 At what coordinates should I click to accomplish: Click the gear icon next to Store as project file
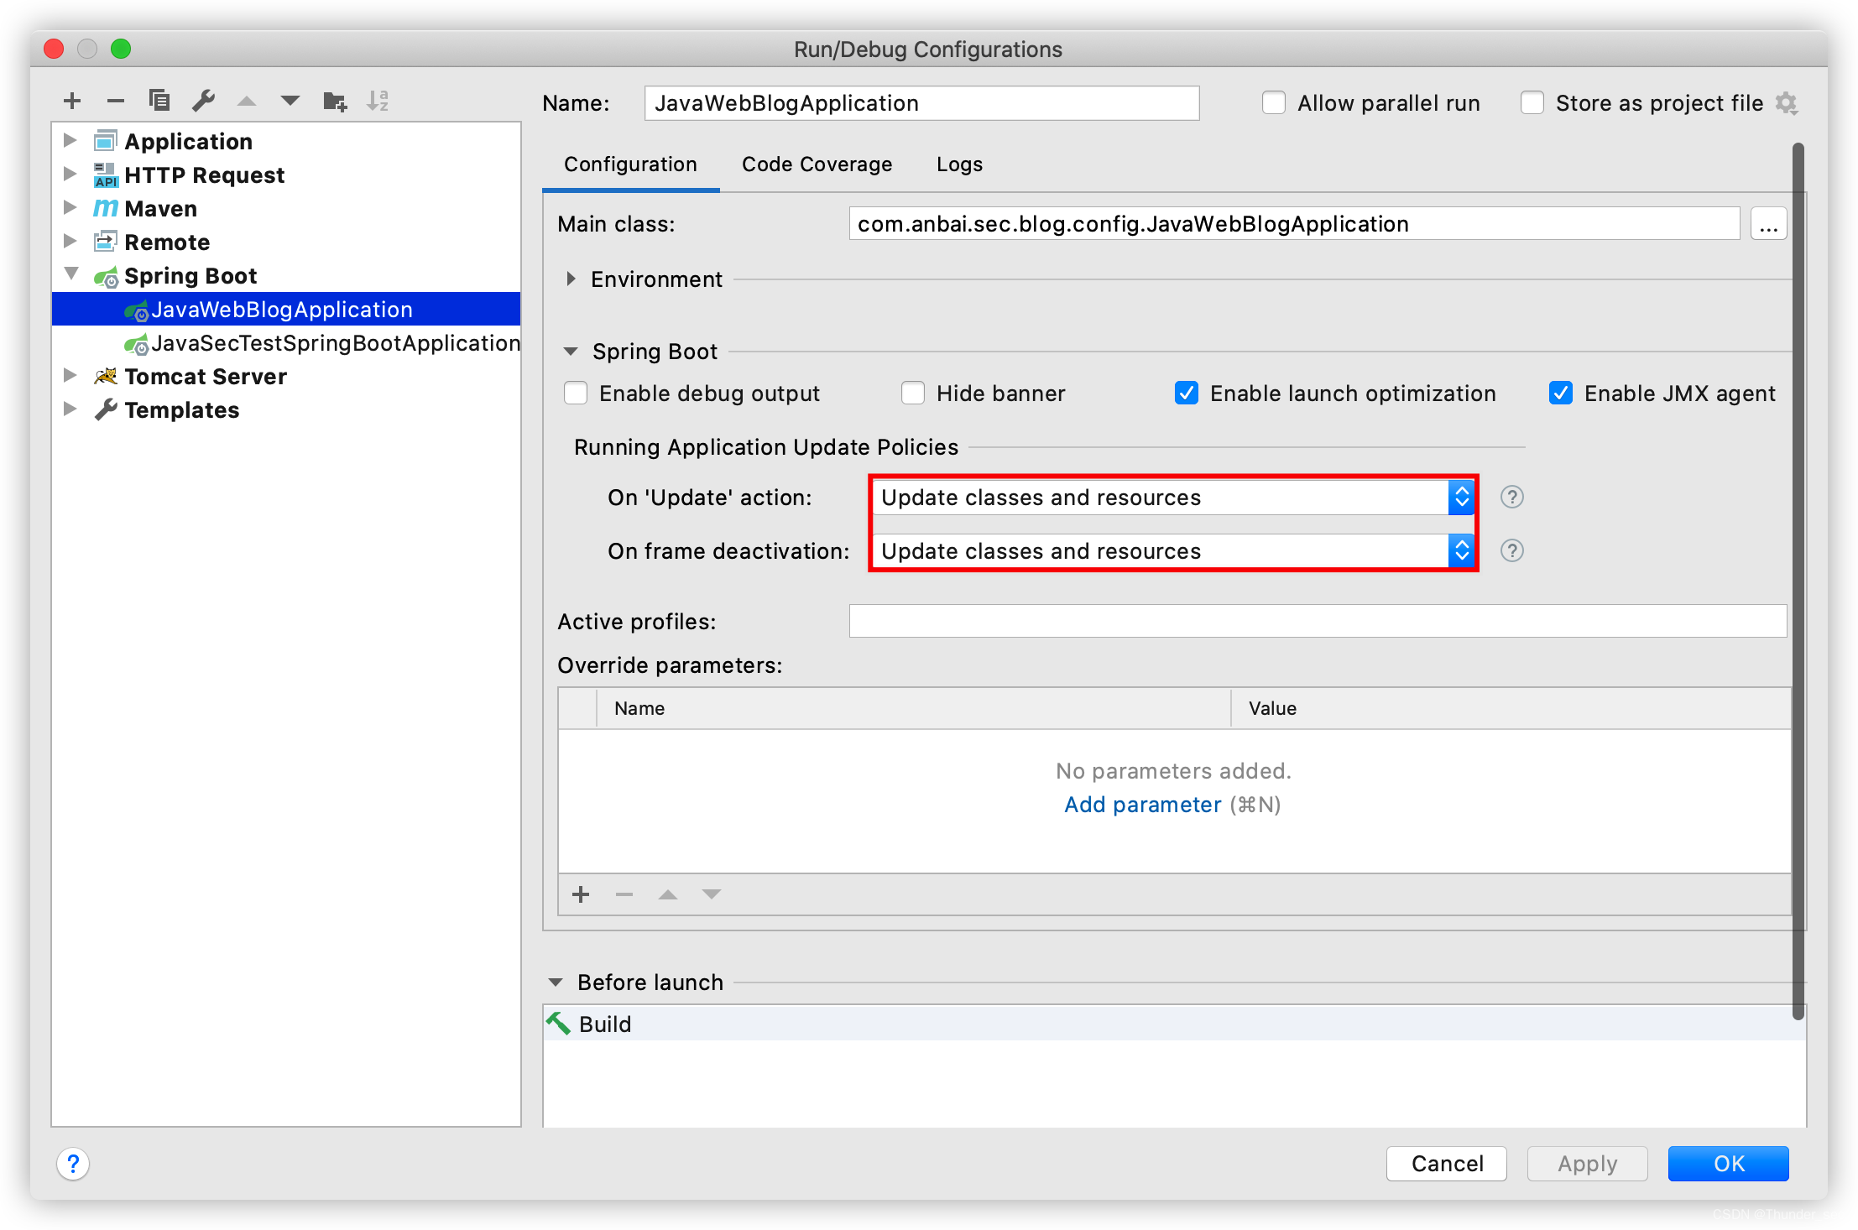click(x=1787, y=103)
